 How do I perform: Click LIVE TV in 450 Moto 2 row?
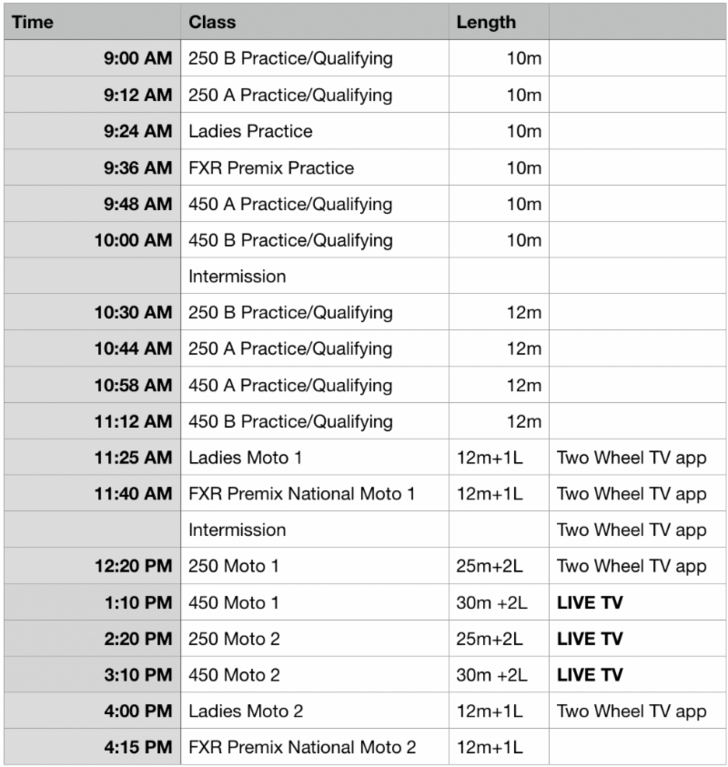(x=590, y=675)
